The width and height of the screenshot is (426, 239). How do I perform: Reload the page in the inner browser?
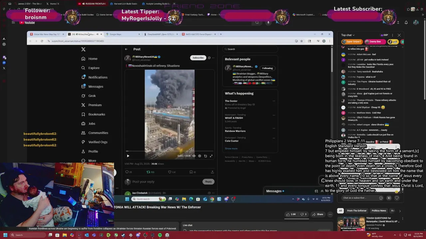42,41
